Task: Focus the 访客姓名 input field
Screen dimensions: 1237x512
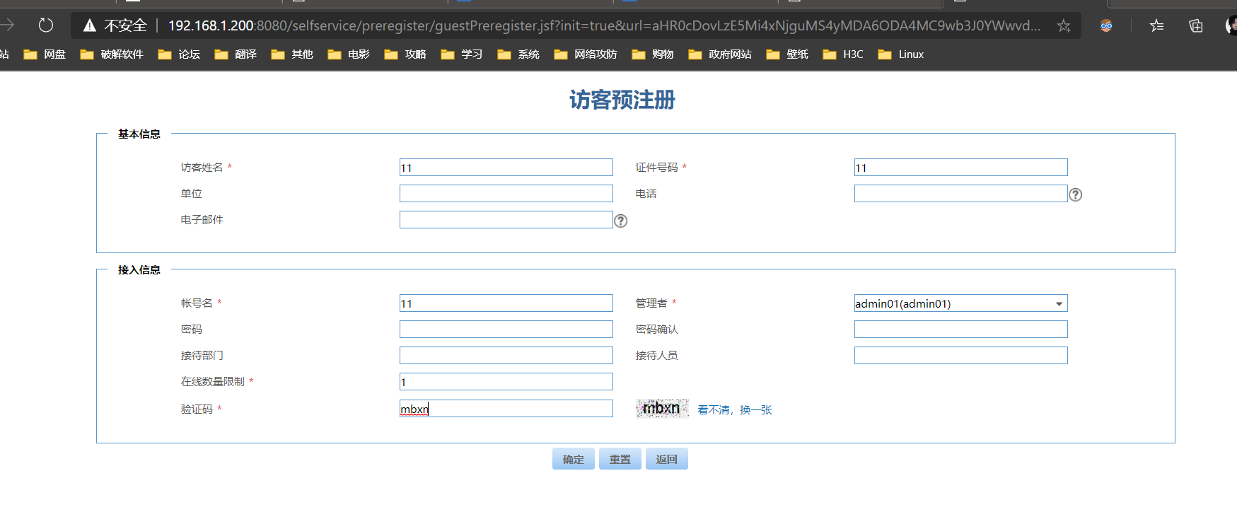Action: coord(506,168)
